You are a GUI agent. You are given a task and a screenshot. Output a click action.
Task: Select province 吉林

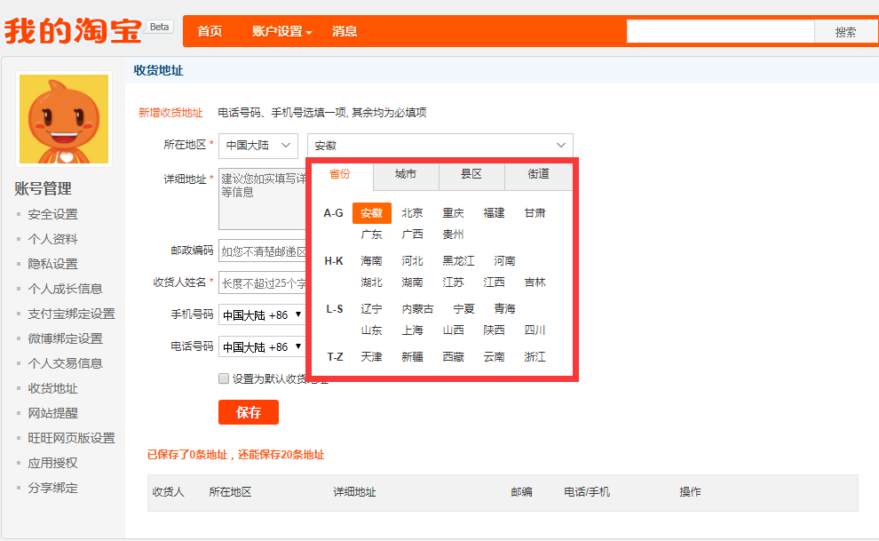tap(535, 282)
